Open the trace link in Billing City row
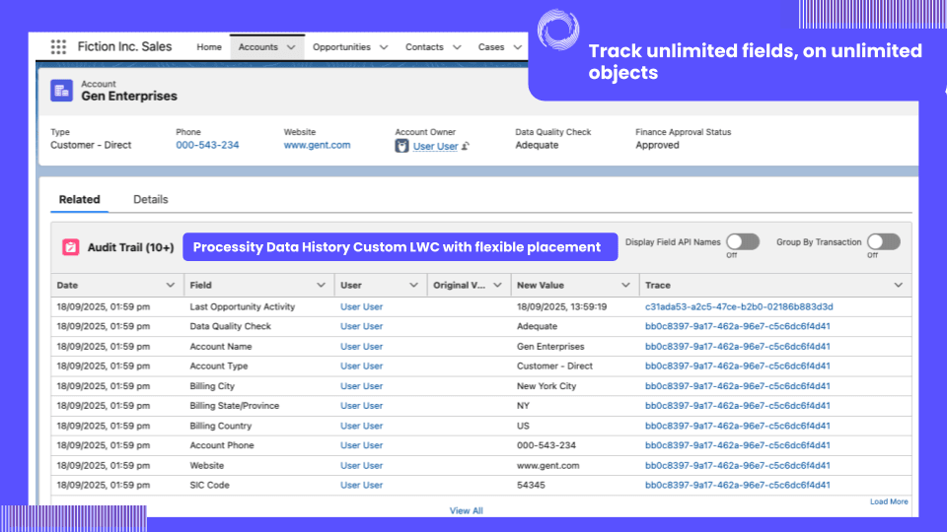 (738, 386)
